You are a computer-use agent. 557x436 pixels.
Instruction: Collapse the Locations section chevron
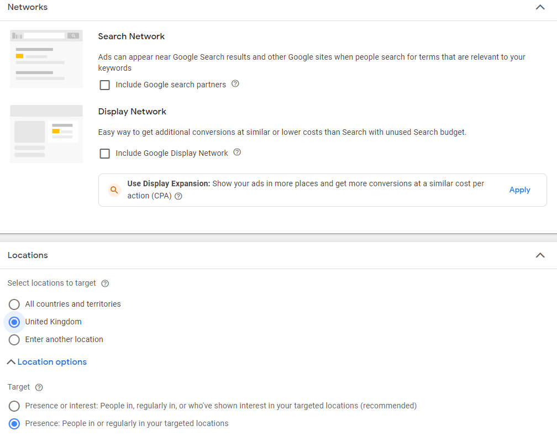tap(540, 255)
